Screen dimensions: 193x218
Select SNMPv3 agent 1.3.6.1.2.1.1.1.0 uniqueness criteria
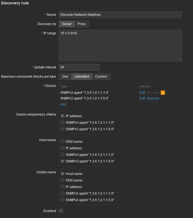point(63,123)
